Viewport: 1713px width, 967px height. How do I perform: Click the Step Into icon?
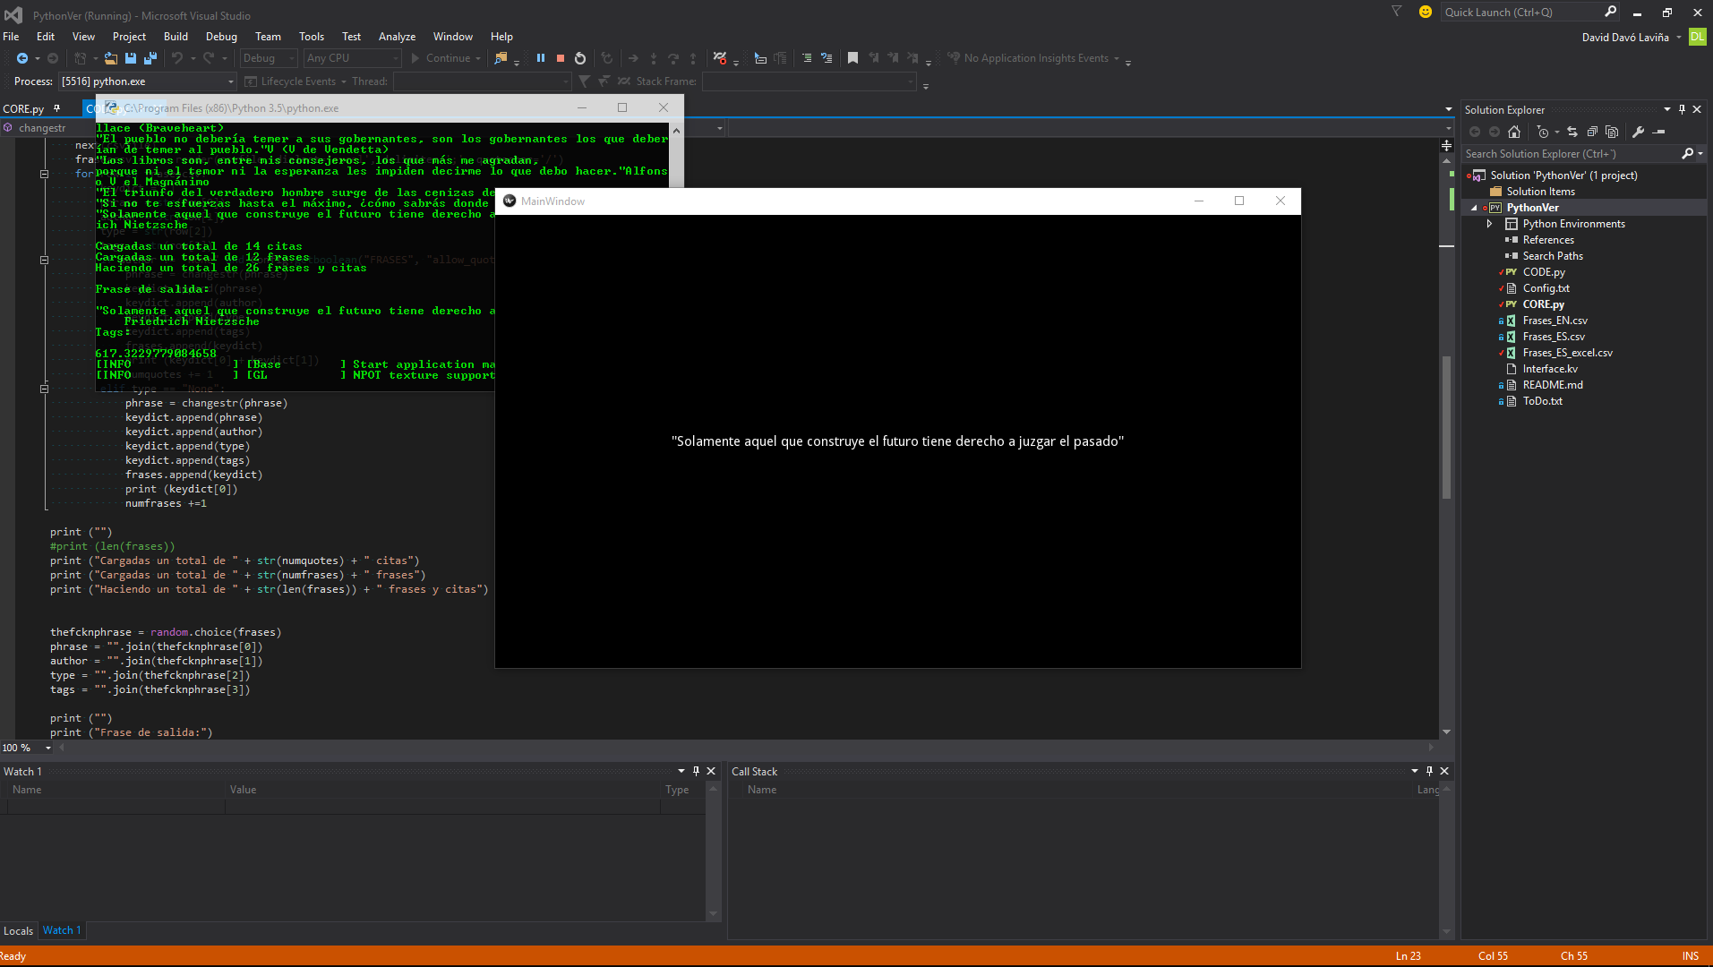(x=654, y=58)
